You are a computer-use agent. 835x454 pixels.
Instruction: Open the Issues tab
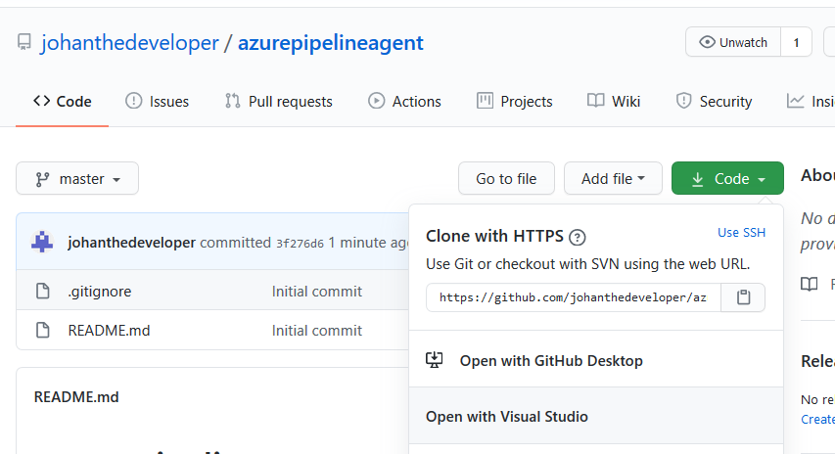(157, 101)
